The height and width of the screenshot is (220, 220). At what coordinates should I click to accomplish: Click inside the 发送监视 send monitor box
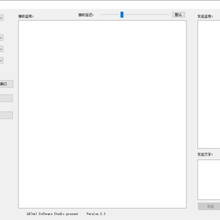[x=209, y=84]
